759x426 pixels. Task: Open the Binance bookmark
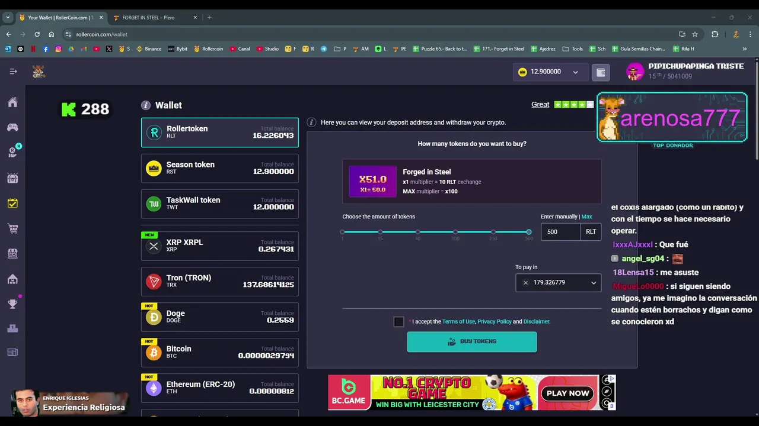click(149, 49)
